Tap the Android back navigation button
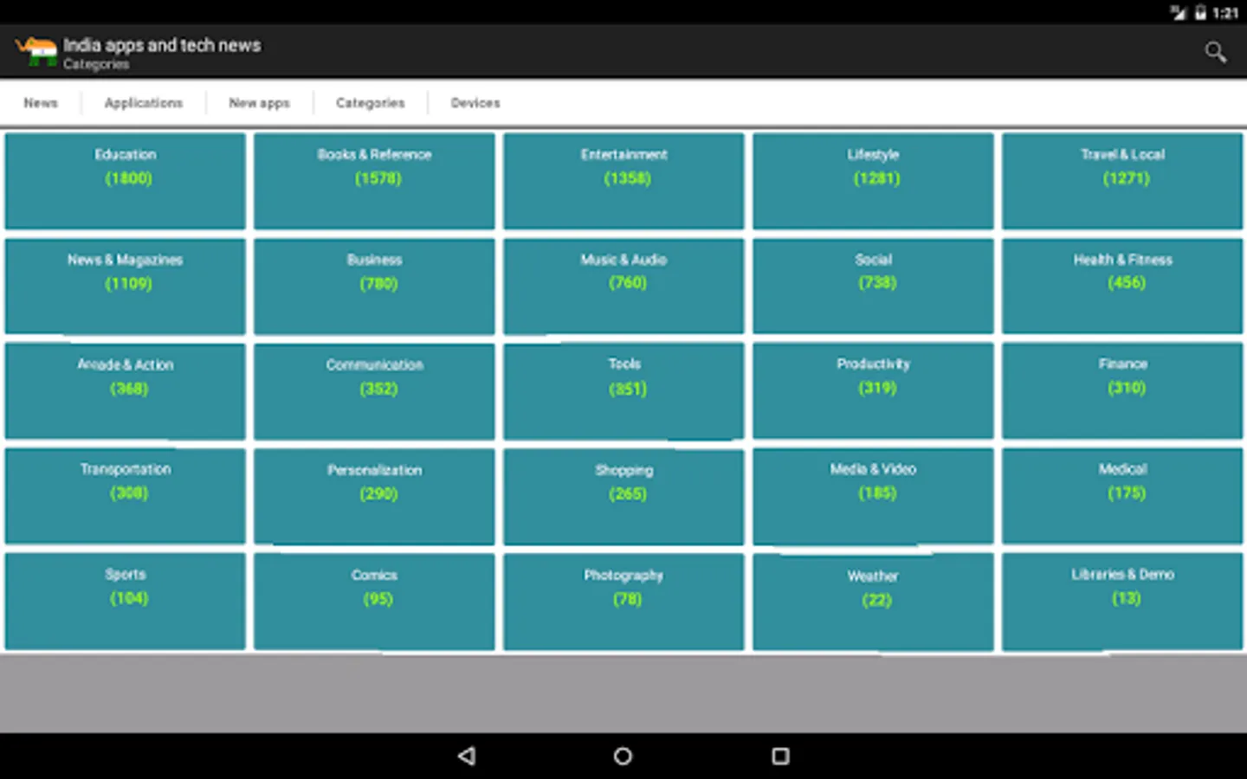1247x779 pixels. point(467,756)
